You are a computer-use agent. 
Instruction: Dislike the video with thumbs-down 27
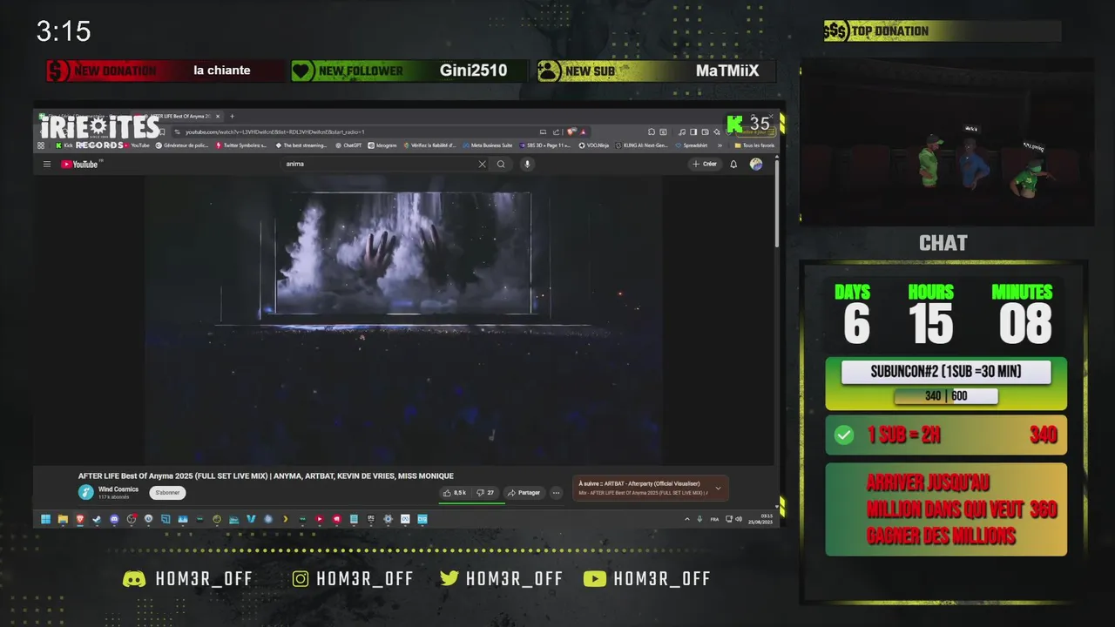tap(486, 493)
